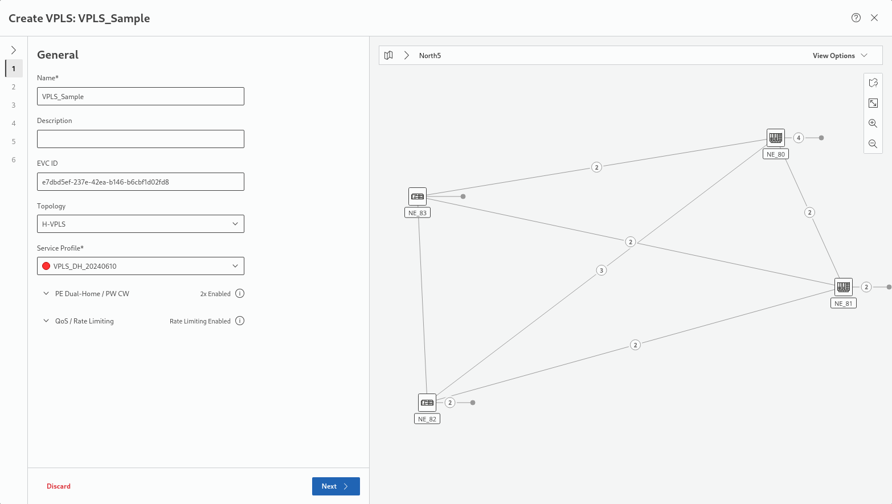Click the fit-to-screen map icon
892x504 pixels.
coord(873,103)
